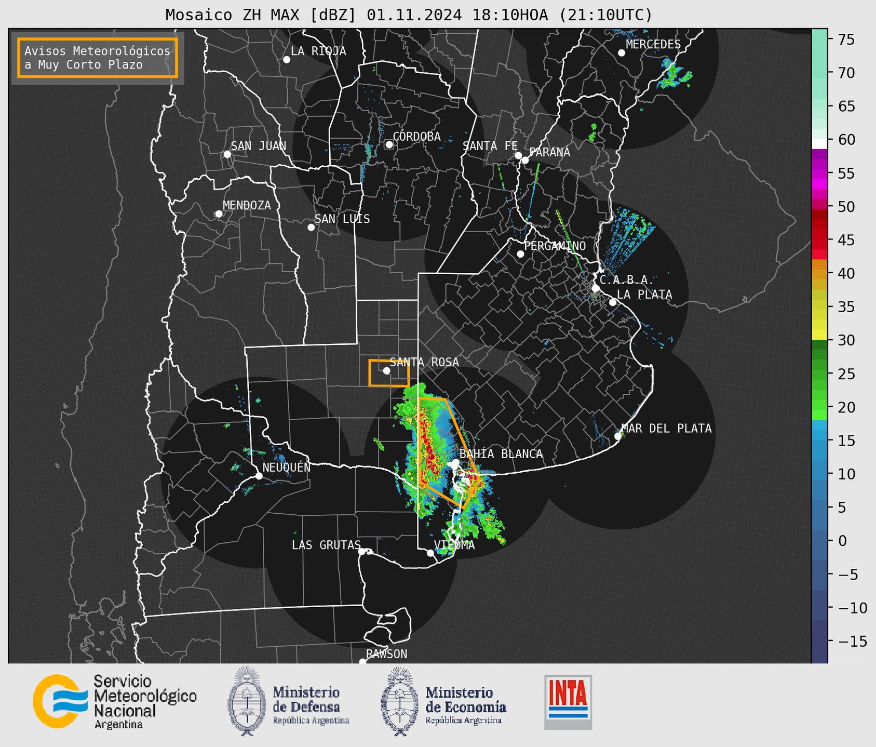Click the red INTA logo
This screenshot has height=747, width=876.
pyautogui.click(x=568, y=702)
